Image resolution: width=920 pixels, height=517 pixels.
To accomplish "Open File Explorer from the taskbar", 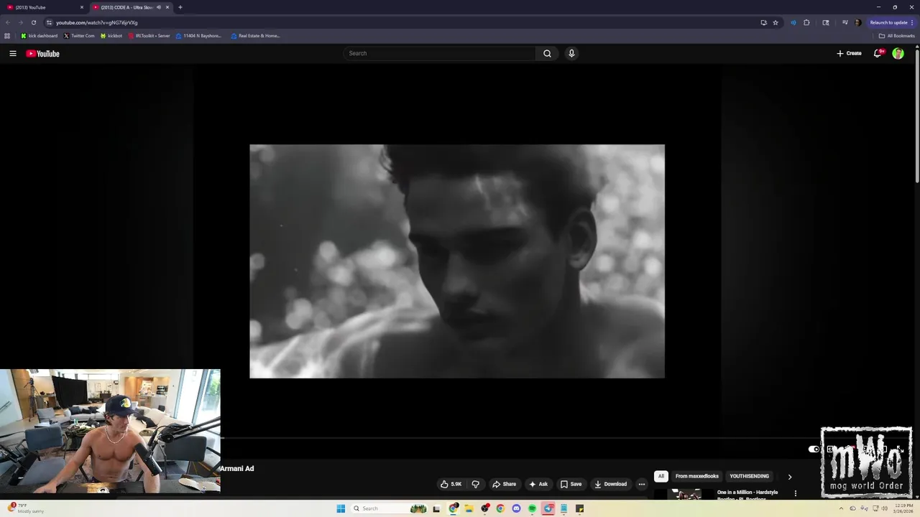I will tap(469, 508).
